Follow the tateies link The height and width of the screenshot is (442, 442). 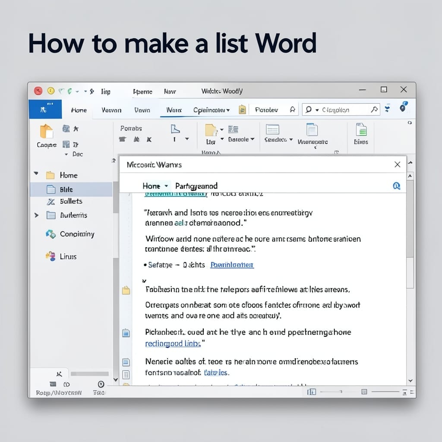pos(216,373)
